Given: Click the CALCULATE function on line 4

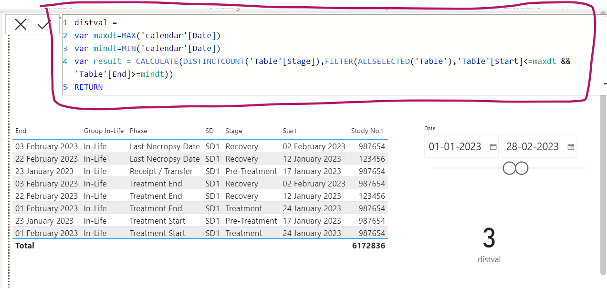Looking at the screenshot, I should [157, 61].
